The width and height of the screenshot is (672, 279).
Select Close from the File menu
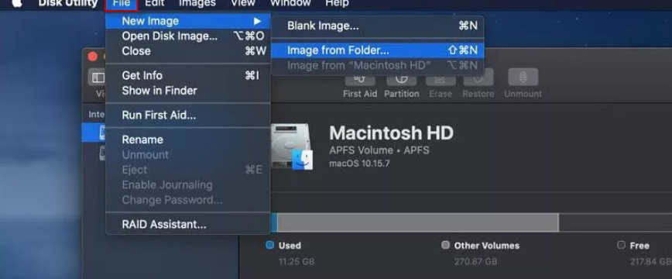coord(188,51)
